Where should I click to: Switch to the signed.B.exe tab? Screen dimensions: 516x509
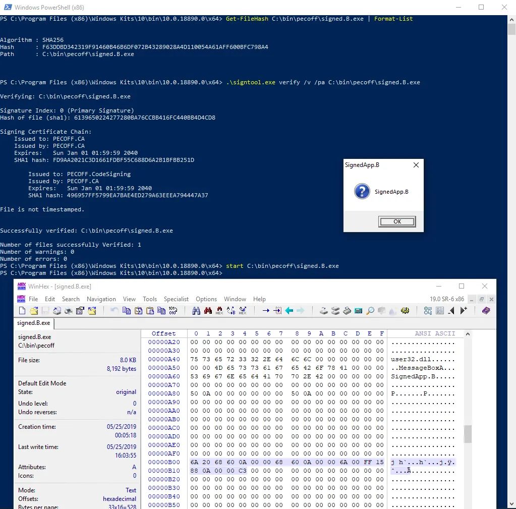[x=33, y=323]
